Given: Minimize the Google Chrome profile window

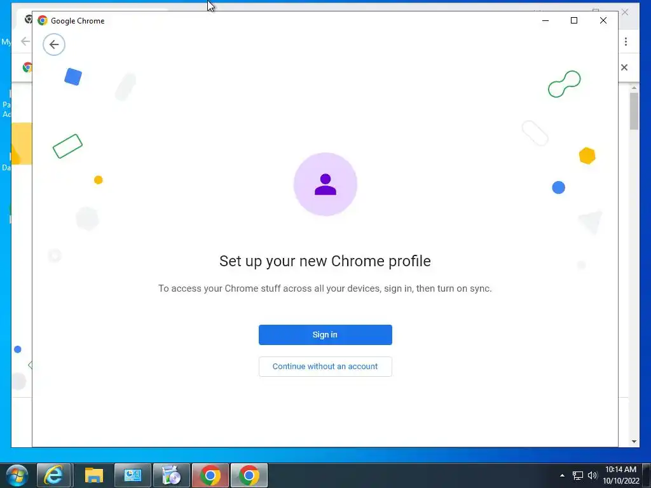Looking at the screenshot, I should [545, 20].
